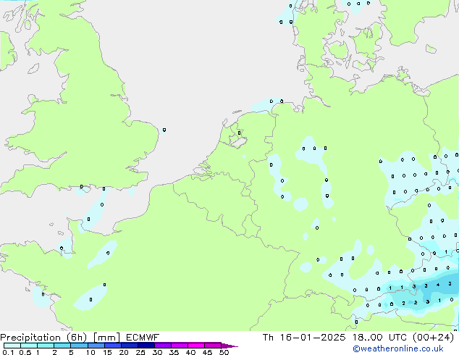Image resolution: width=459 pixels, height=355 pixels.
Task: Click the legend label '45'
Action: click(x=207, y=352)
